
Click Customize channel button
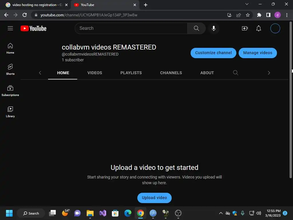(213, 53)
